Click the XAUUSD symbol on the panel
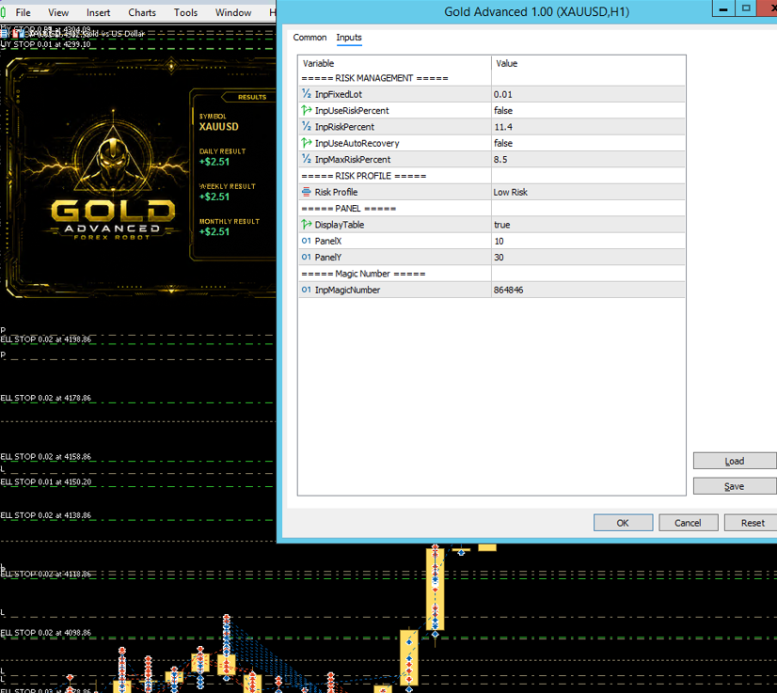Image resolution: width=777 pixels, height=693 pixels. click(x=218, y=127)
